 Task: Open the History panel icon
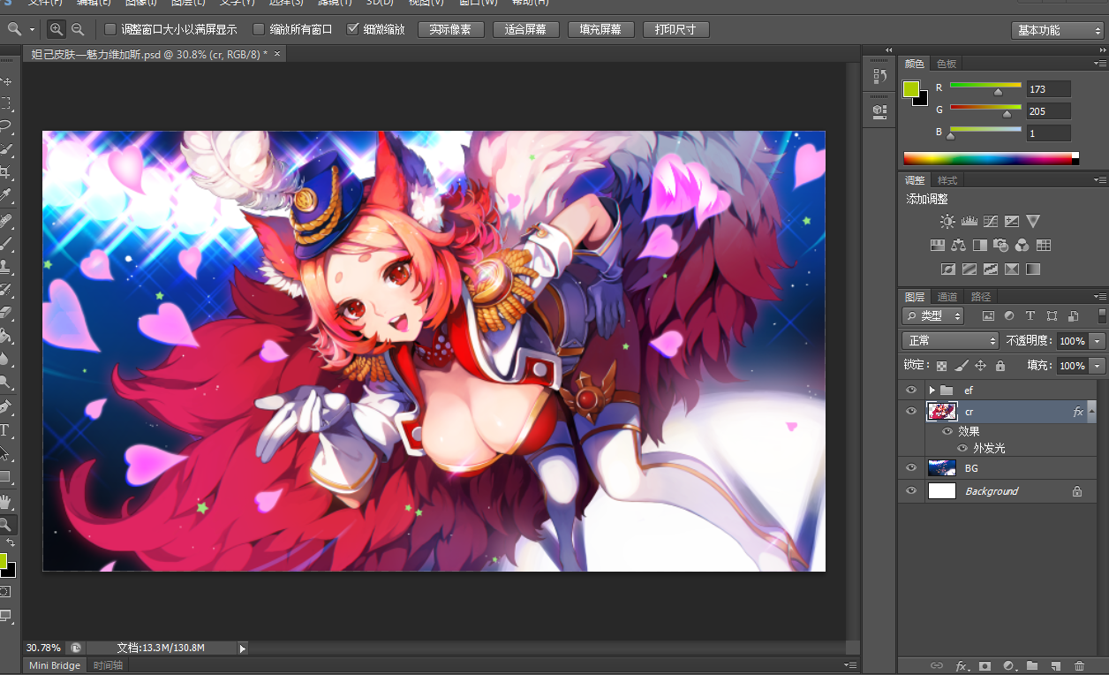click(x=879, y=77)
